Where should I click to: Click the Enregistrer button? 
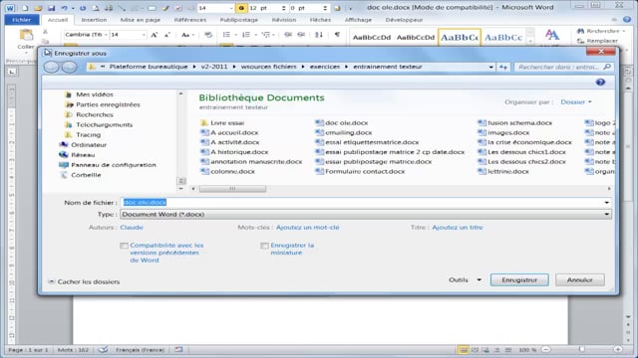(519, 280)
